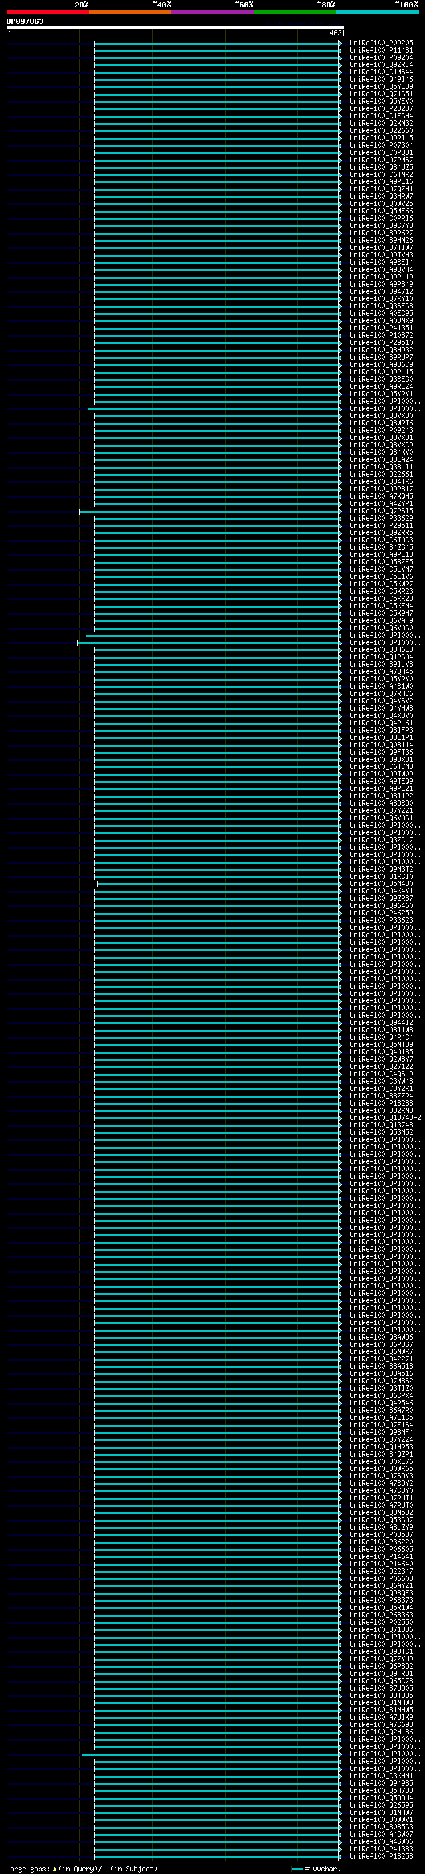This screenshot has width=425, height=1874.
Task: Click the UniRef100_Q7PSI5 label
Action: click(381, 511)
